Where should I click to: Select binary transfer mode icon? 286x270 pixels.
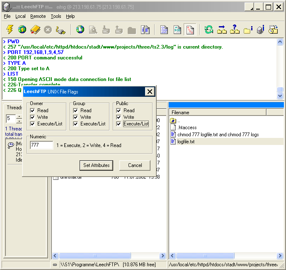pyautogui.click(x=164, y=29)
